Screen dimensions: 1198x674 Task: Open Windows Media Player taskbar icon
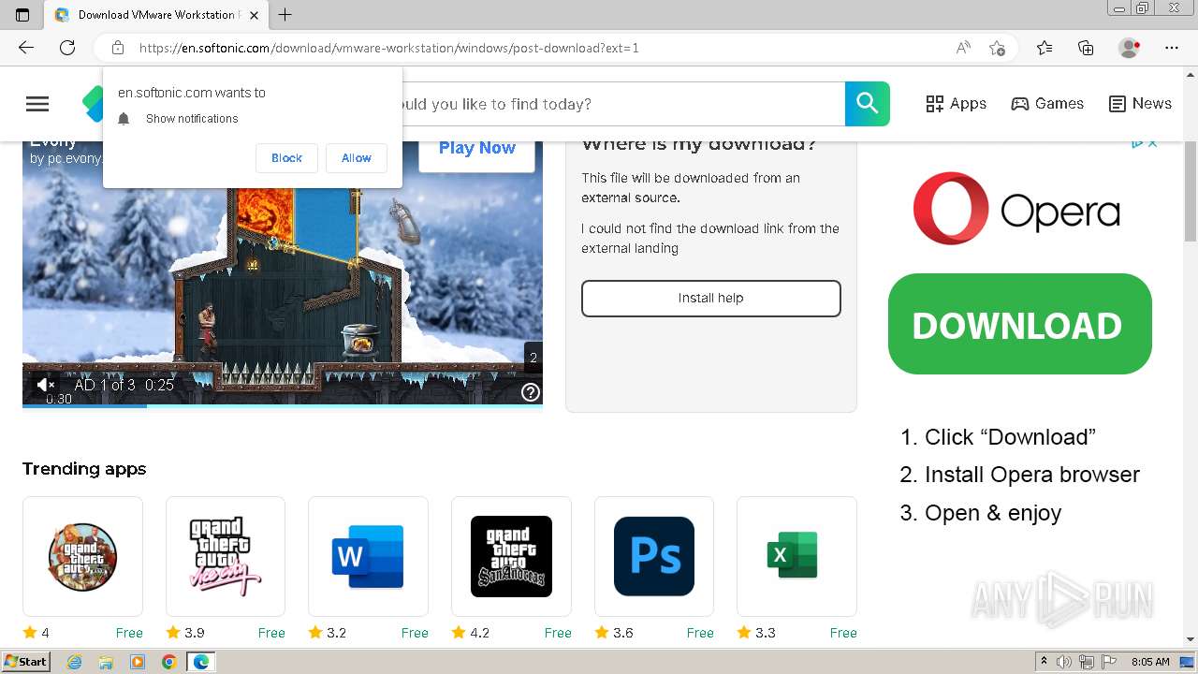tap(138, 662)
